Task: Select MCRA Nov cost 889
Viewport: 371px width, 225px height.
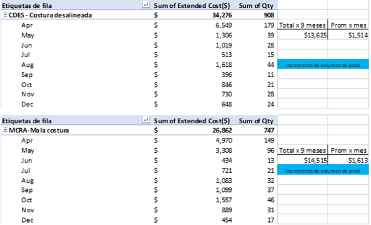Action: tap(227, 210)
